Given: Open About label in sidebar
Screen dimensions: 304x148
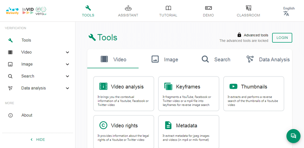Looking at the screenshot, I should pyautogui.click(x=27, y=115).
